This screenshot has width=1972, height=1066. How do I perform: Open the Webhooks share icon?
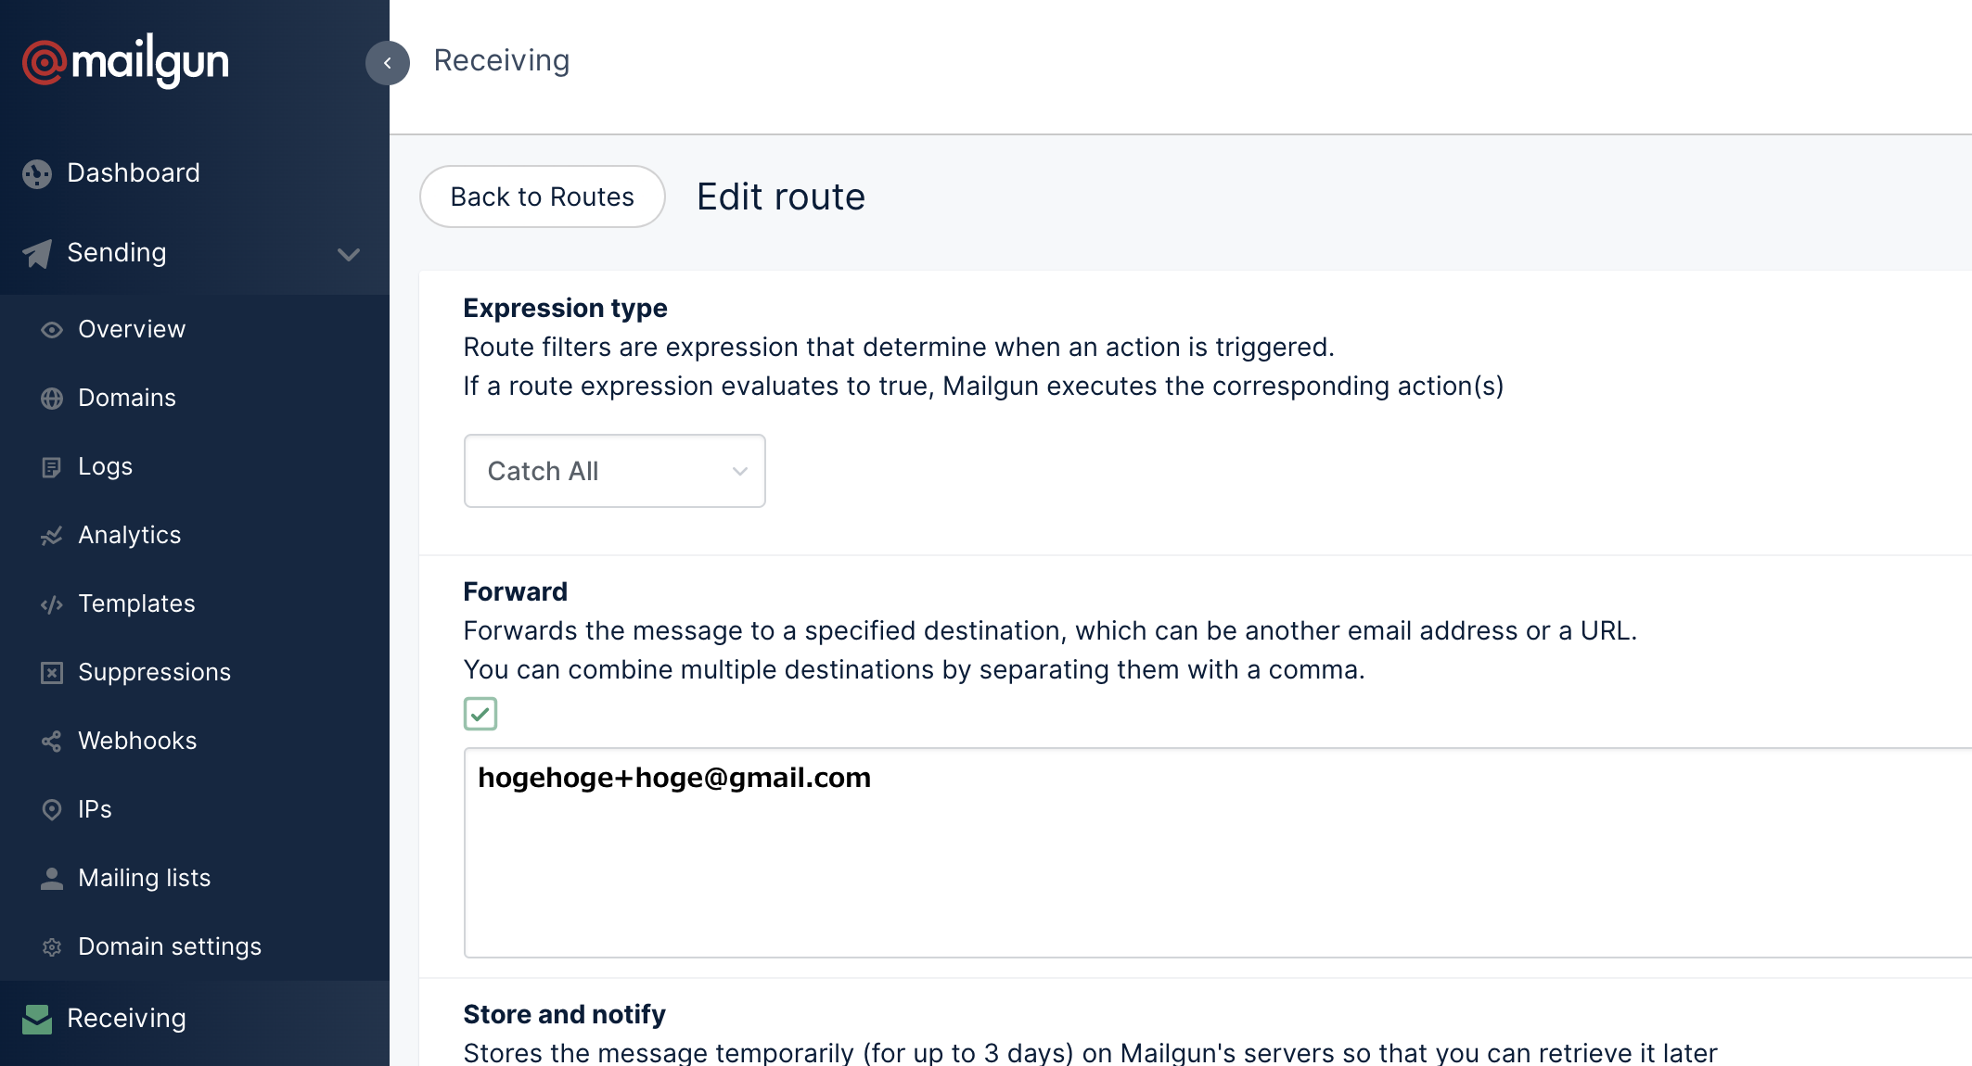click(52, 741)
